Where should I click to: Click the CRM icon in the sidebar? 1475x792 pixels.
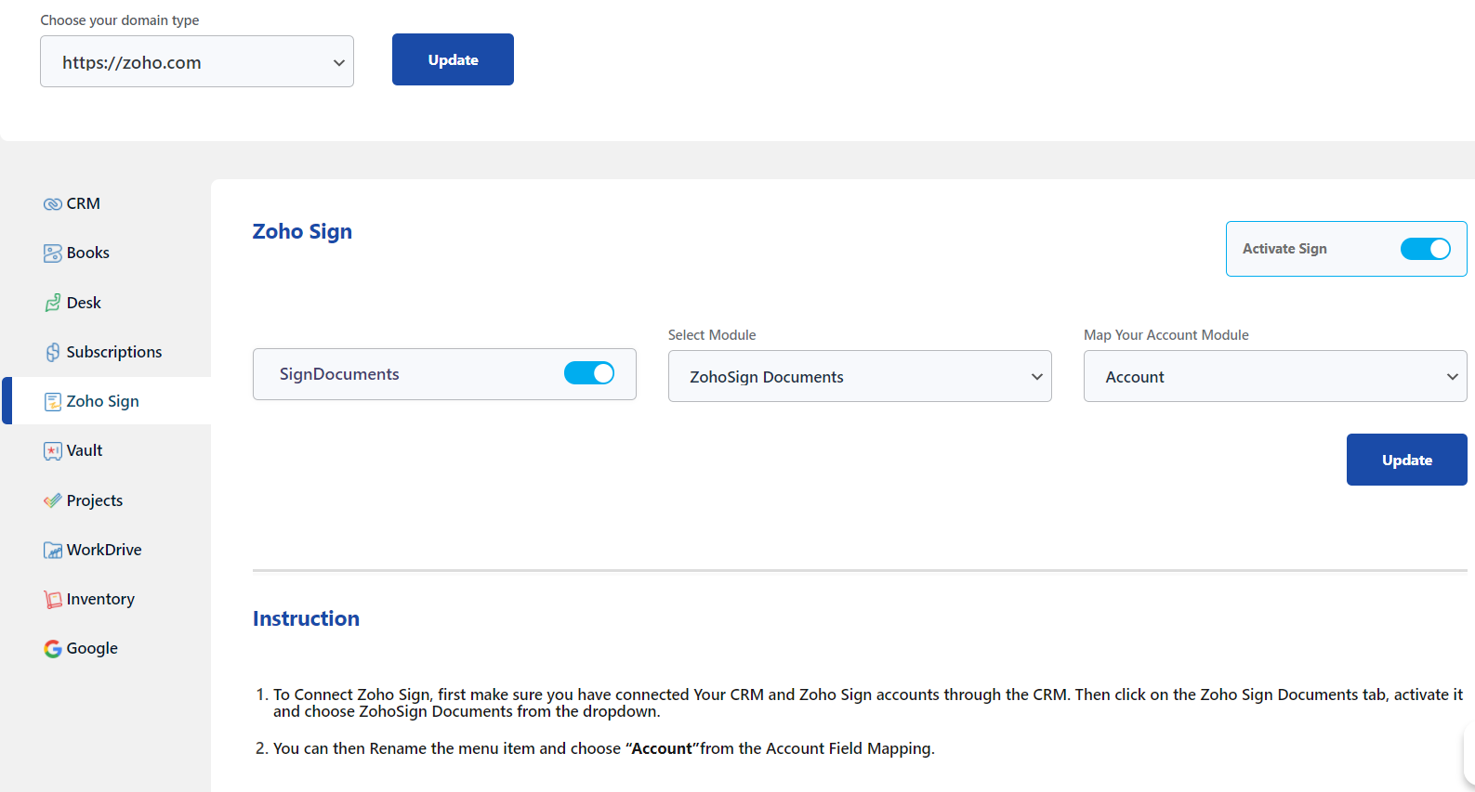click(53, 204)
